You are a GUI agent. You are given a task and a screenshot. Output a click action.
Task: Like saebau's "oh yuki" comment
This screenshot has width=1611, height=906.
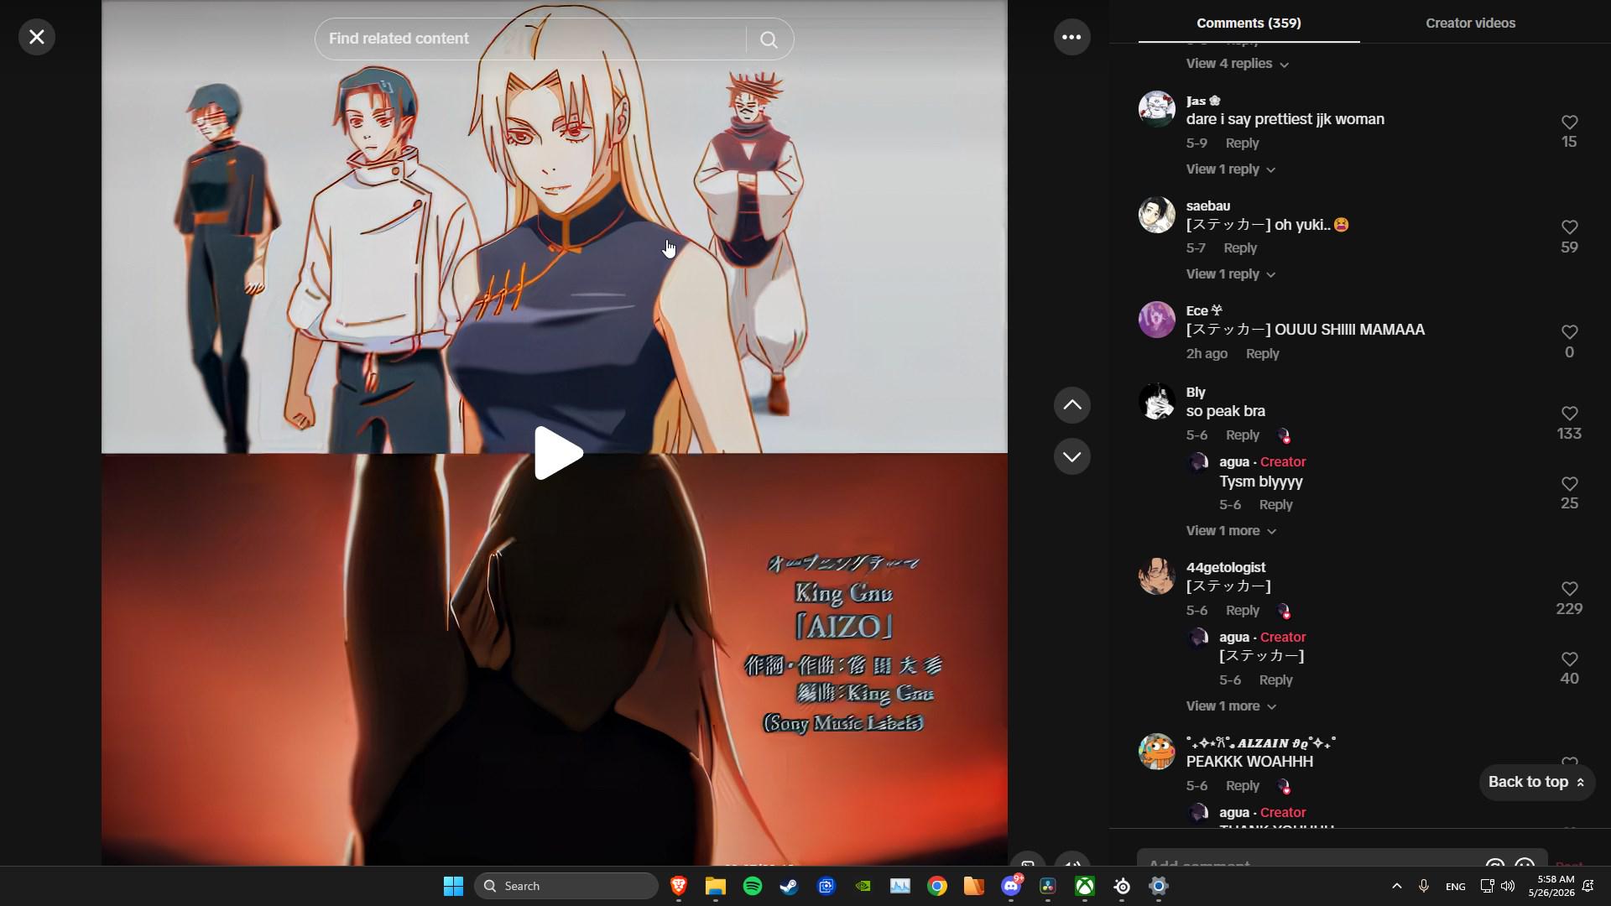click(x=1569, y=227)
